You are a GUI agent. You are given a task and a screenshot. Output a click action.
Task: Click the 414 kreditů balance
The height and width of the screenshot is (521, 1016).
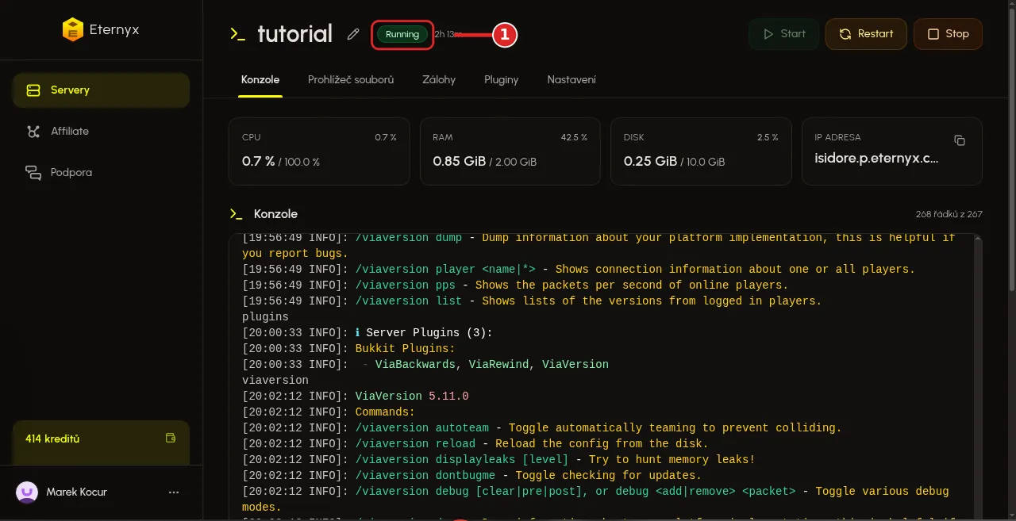click(x=52, y=439)
